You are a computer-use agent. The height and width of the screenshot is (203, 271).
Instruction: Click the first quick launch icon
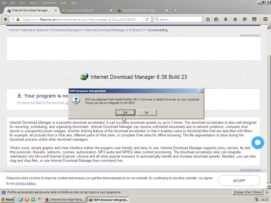(x=21, y=200)
